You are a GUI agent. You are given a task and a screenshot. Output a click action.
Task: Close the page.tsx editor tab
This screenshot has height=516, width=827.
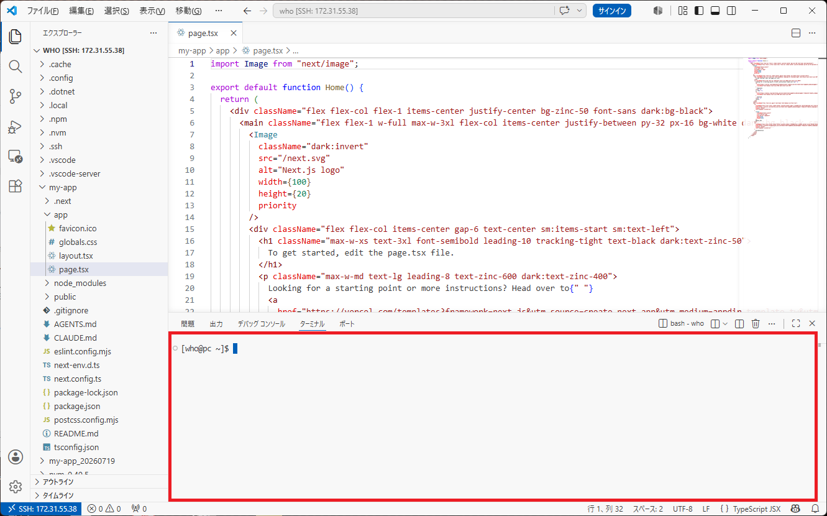(233, 34)
